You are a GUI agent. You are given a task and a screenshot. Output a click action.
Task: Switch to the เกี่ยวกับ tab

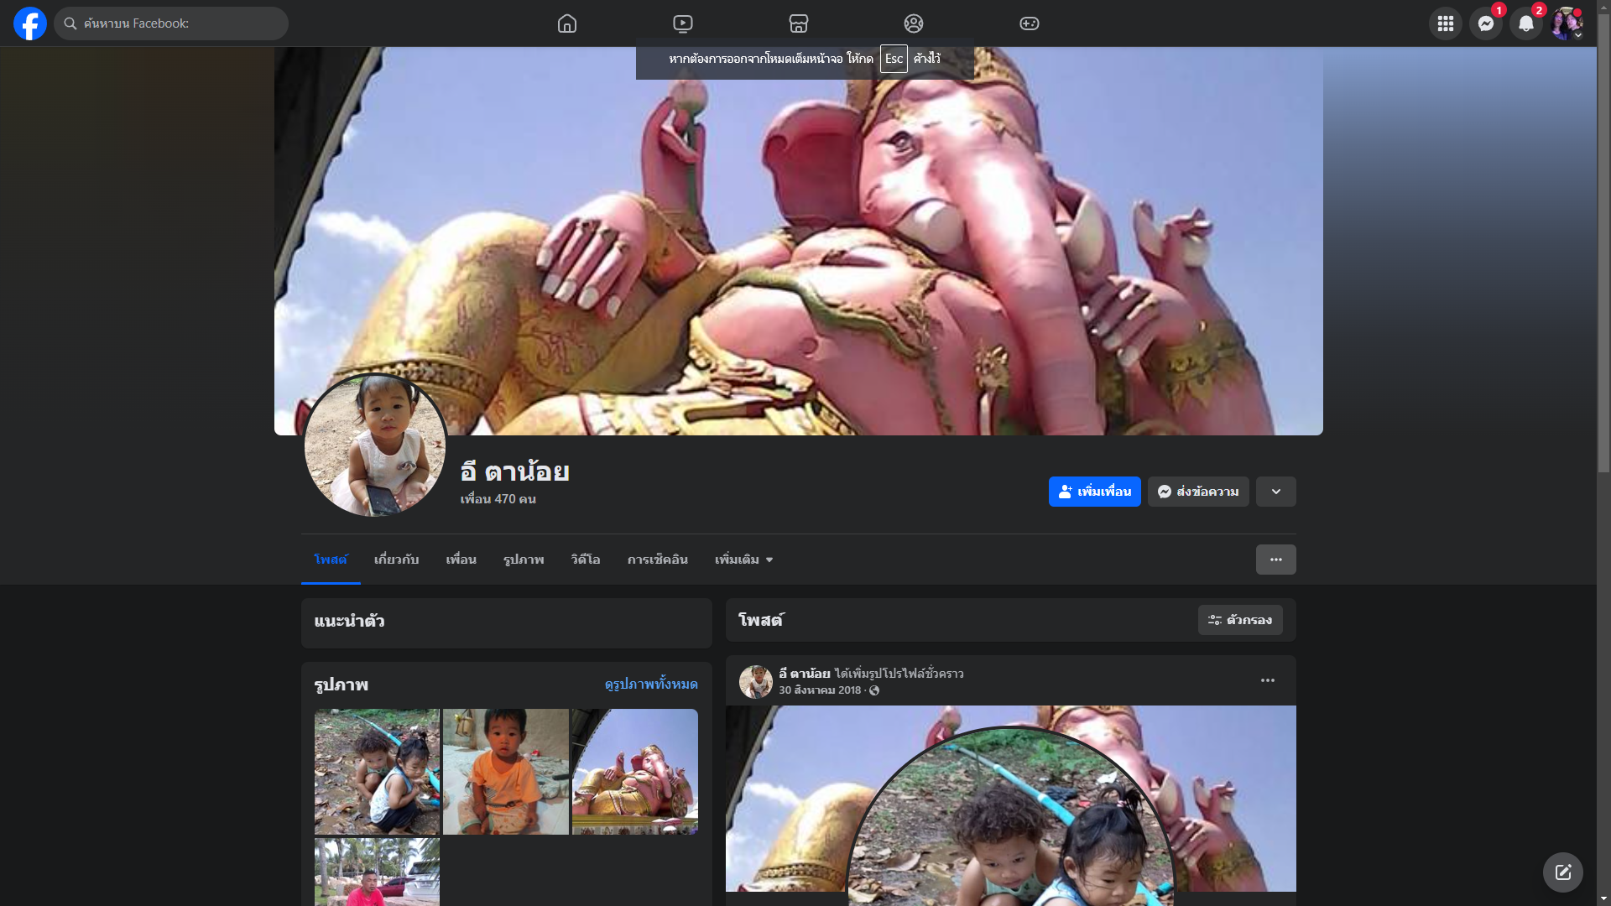[396, 560]
